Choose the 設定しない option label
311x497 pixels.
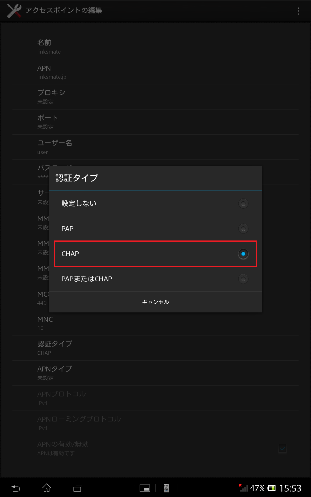pos(79,204)
